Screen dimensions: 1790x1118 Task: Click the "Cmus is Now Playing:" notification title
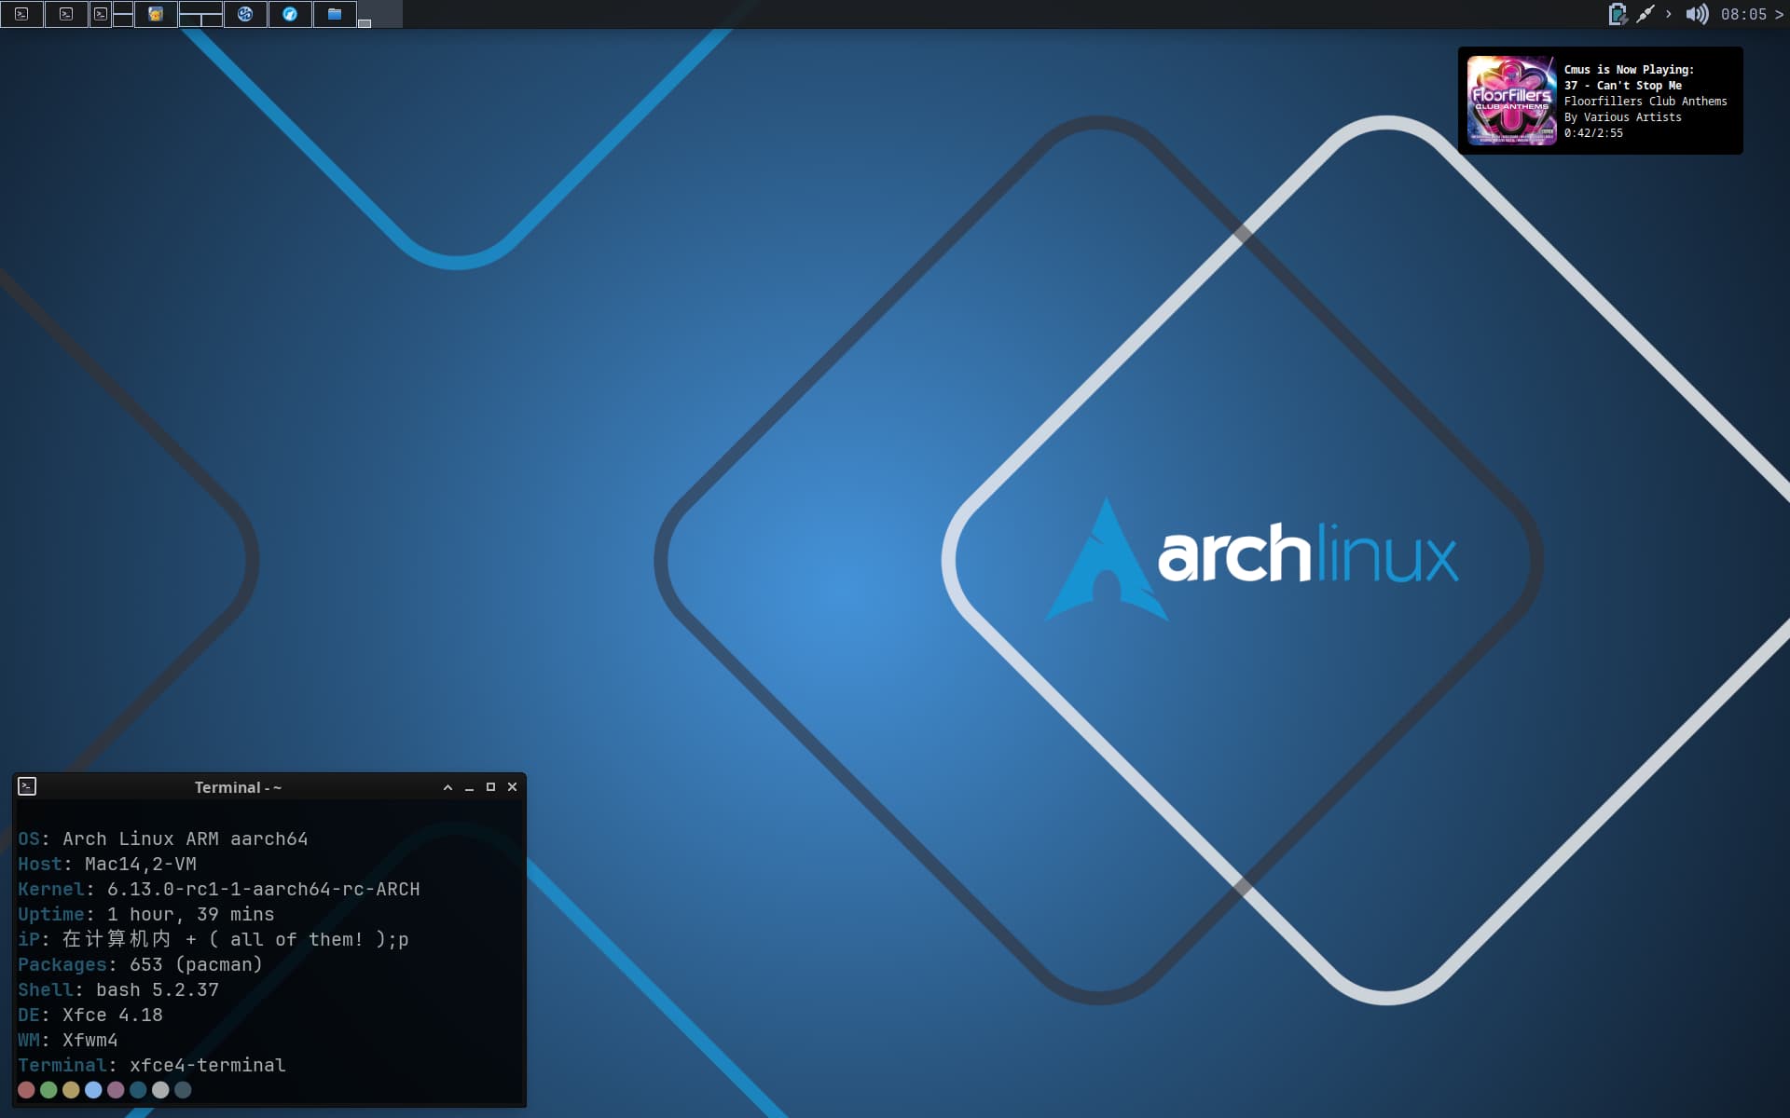[1629, 70]
